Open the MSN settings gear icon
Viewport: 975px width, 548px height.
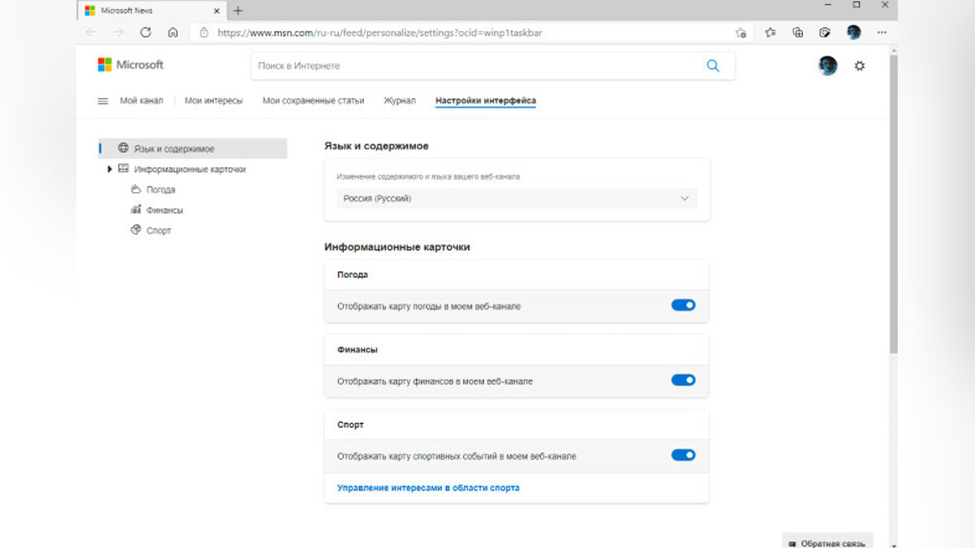coord(860,66)
